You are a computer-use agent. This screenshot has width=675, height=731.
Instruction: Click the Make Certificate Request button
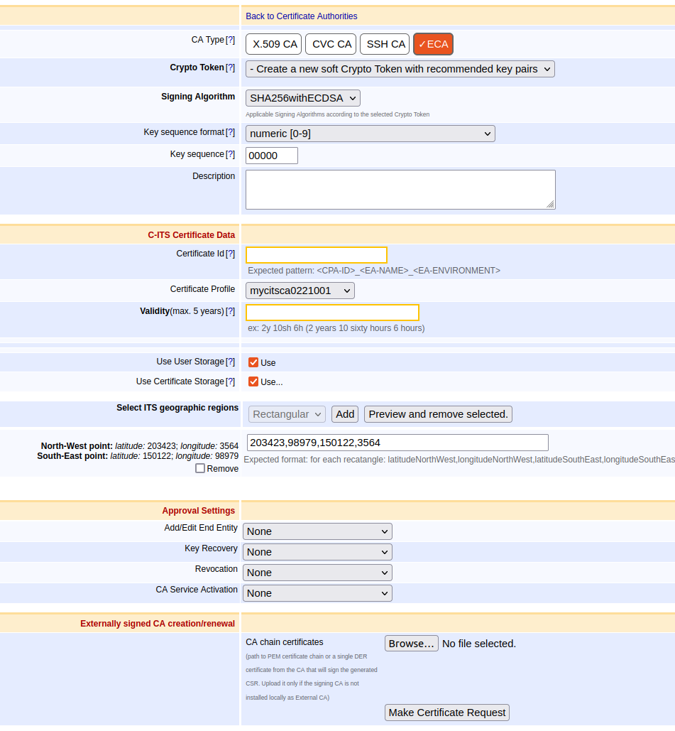tap(446, 712)
